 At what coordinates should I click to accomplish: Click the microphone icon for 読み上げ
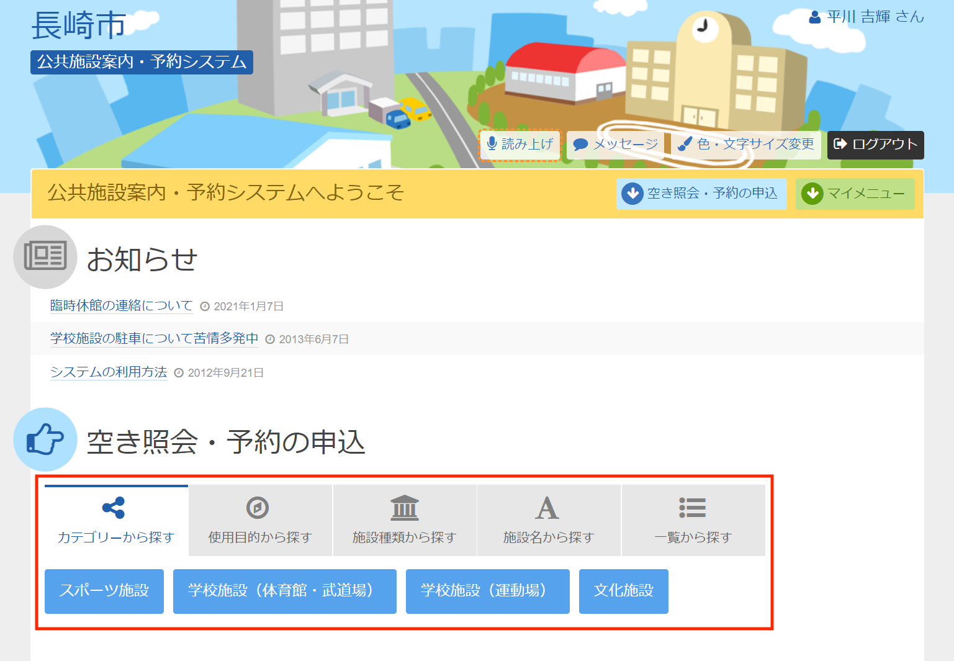coord(492,144)
